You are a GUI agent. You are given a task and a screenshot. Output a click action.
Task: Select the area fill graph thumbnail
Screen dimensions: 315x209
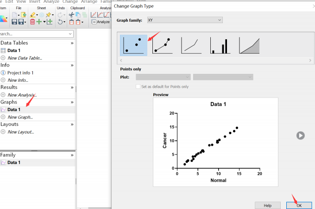(249, 45)
